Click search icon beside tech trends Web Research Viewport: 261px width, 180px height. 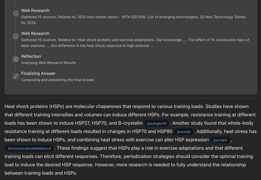pos(16,13)
